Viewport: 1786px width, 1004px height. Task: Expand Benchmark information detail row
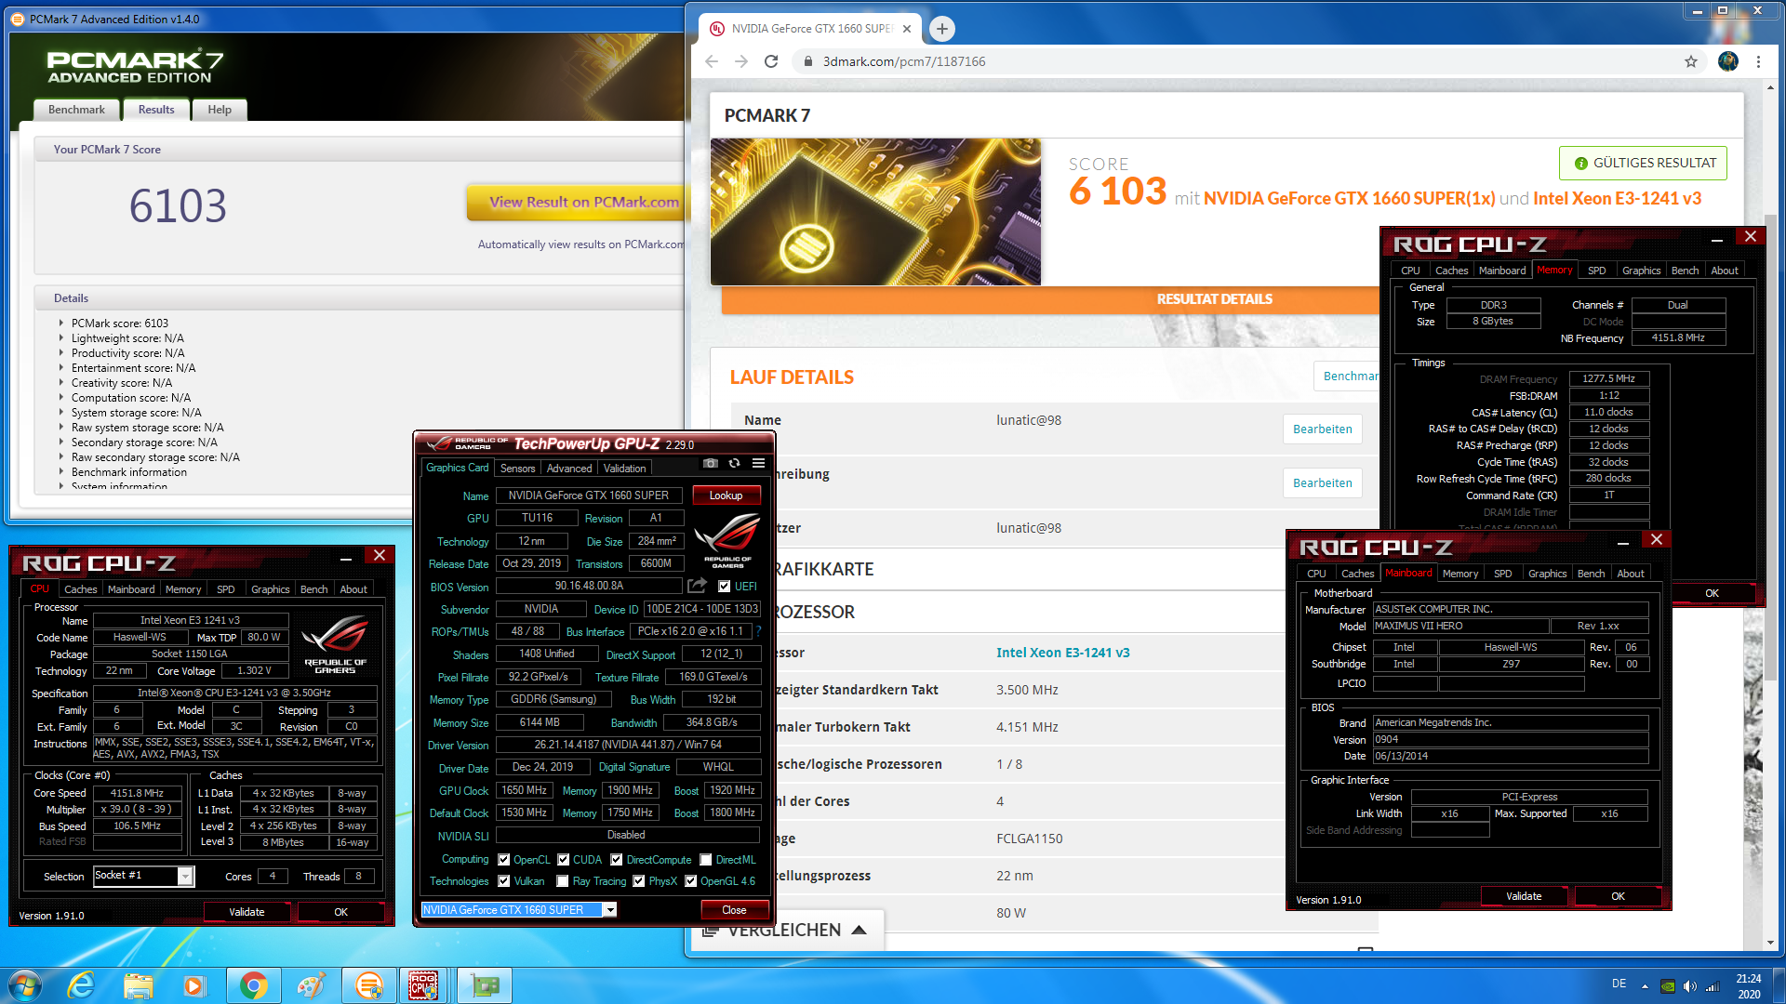[61, 472]
